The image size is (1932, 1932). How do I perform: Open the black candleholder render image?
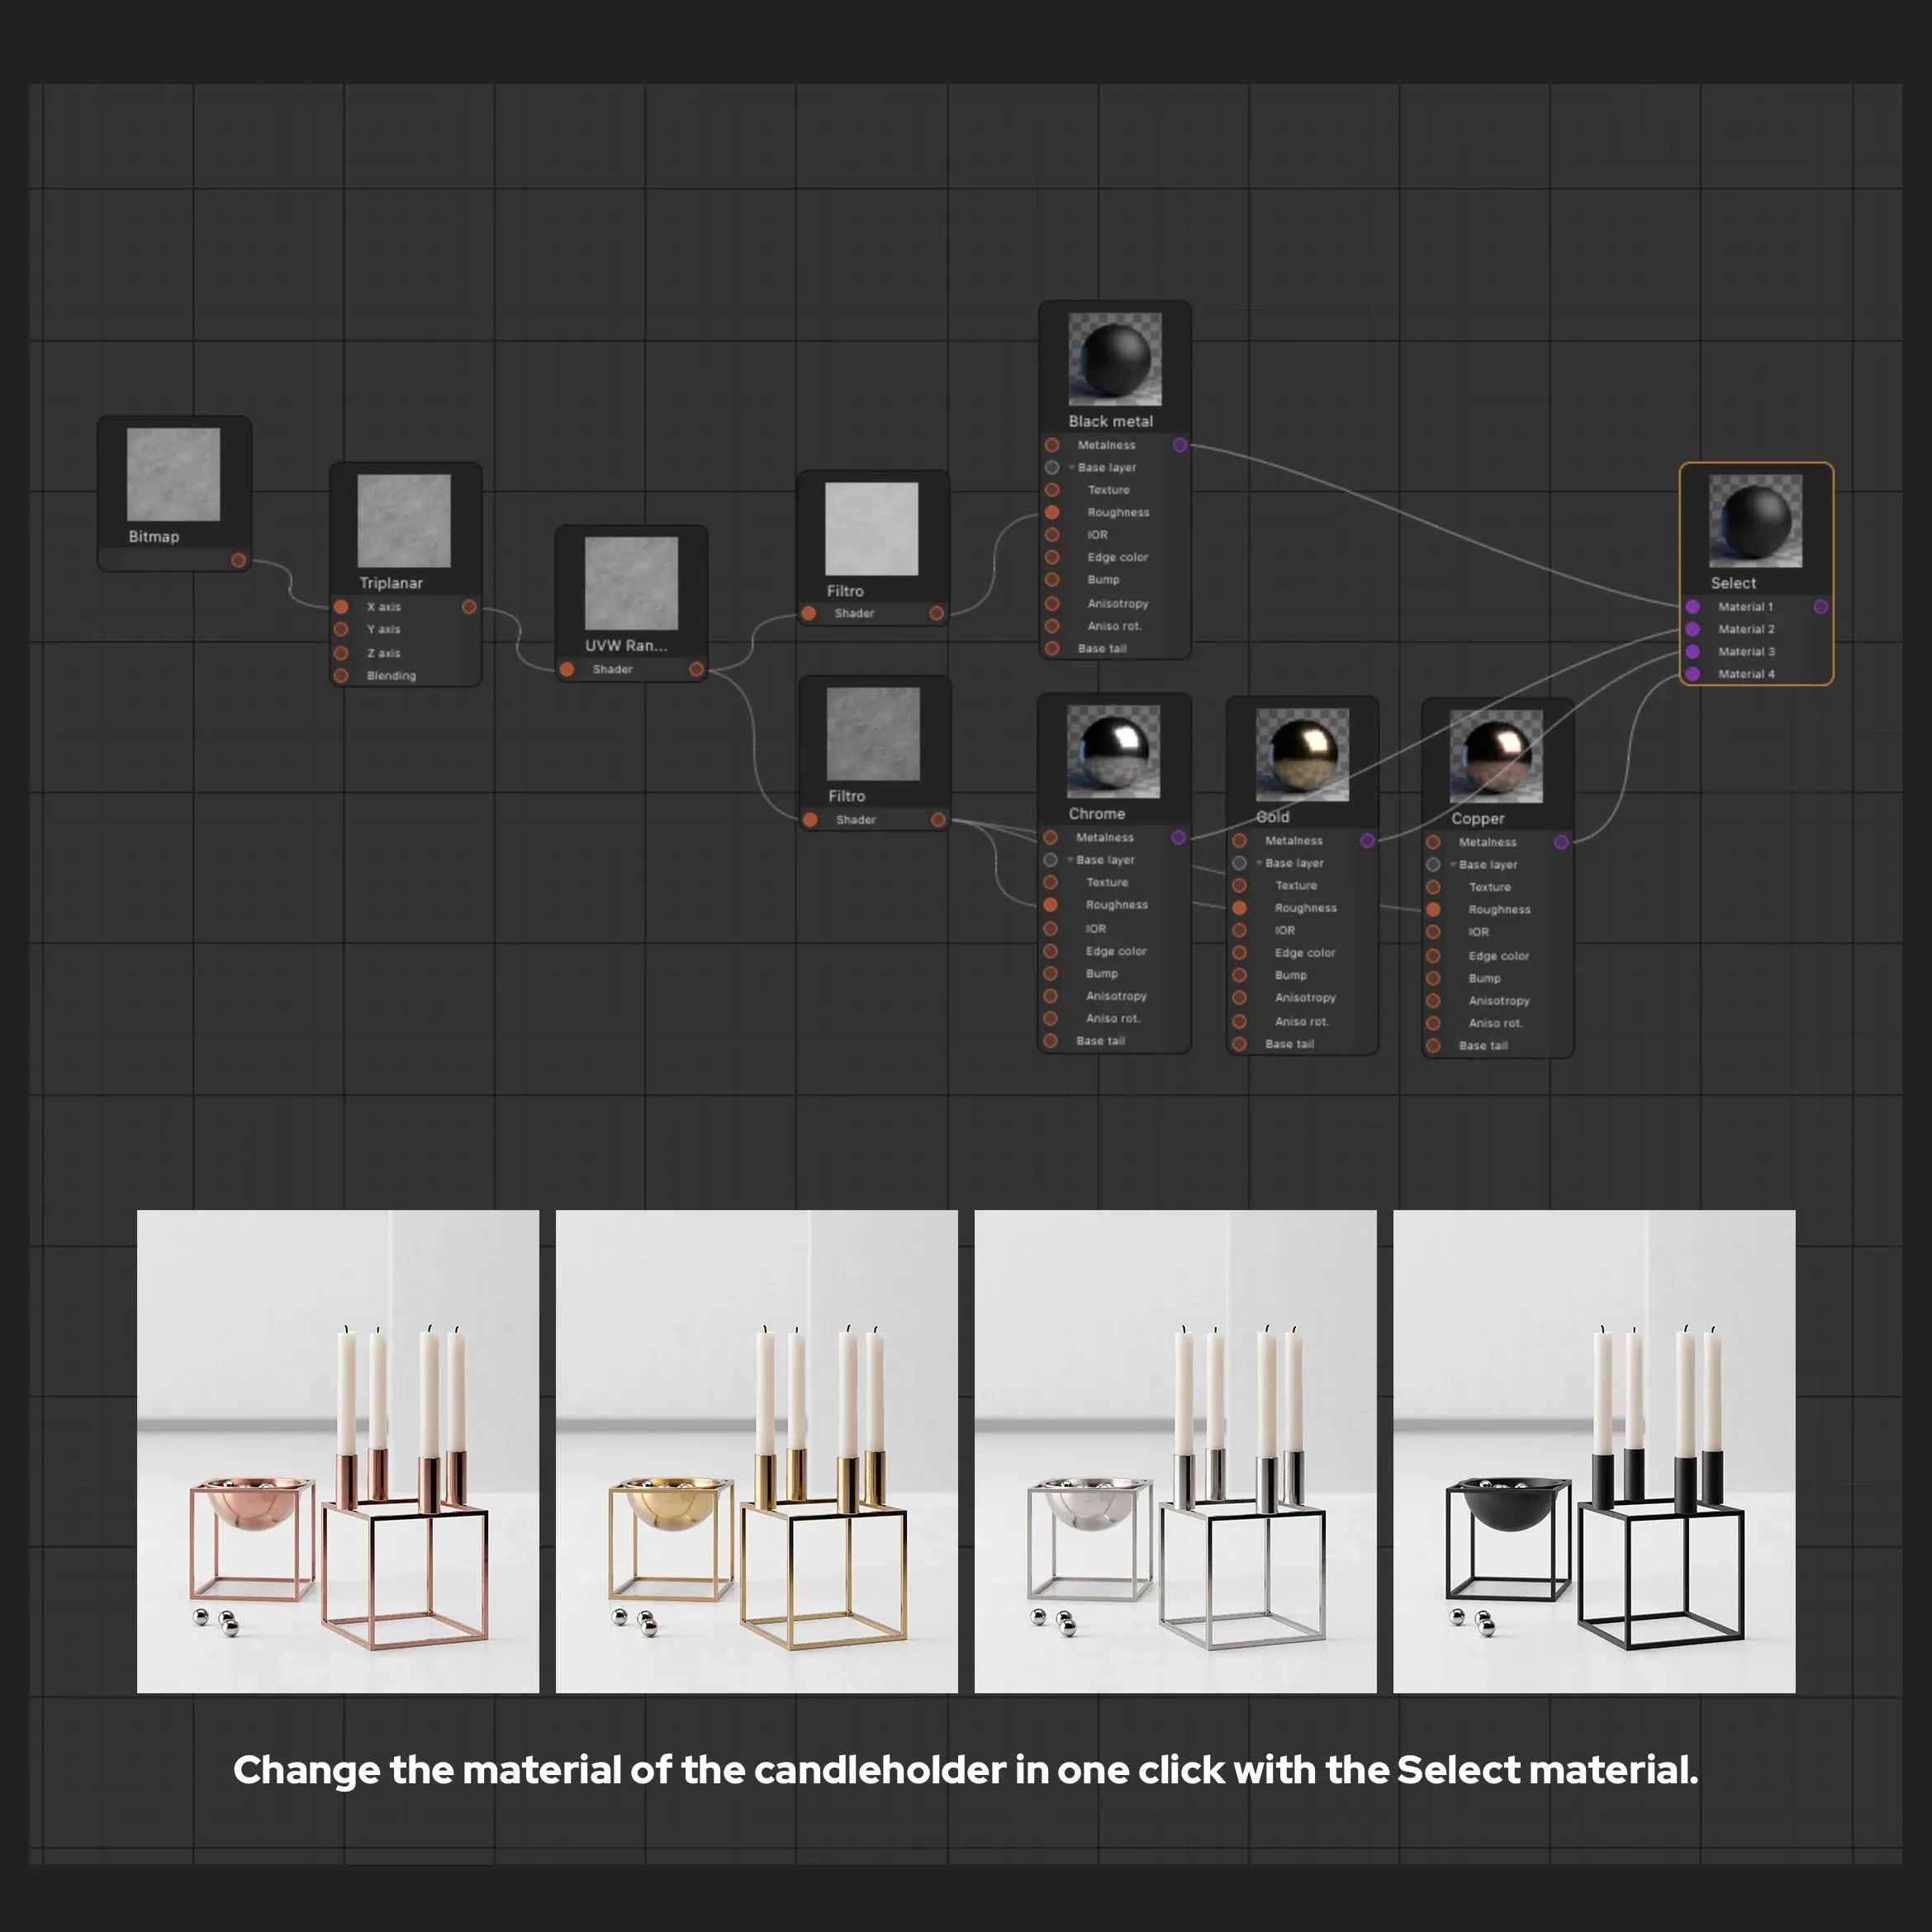point(1594,1451)
